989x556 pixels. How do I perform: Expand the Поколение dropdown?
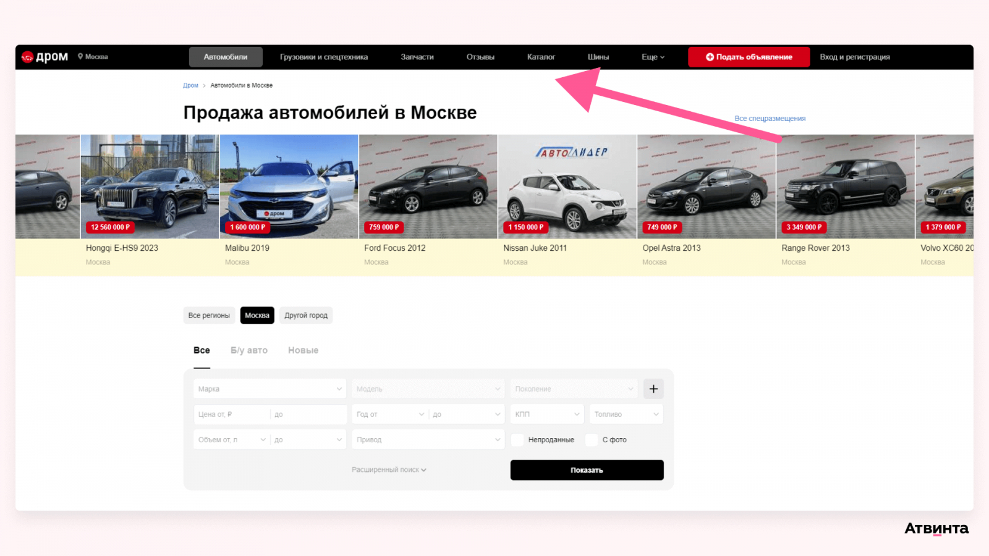574,389
